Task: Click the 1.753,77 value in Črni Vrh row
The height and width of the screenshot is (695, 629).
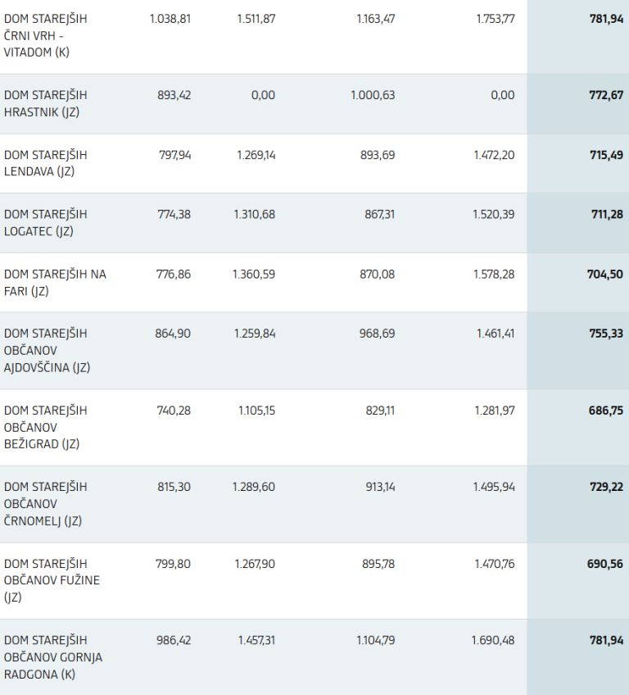Action: point(495,19)
